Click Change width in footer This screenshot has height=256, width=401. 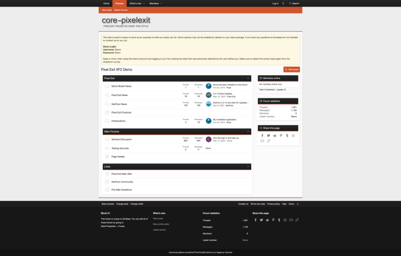[137, 204]
